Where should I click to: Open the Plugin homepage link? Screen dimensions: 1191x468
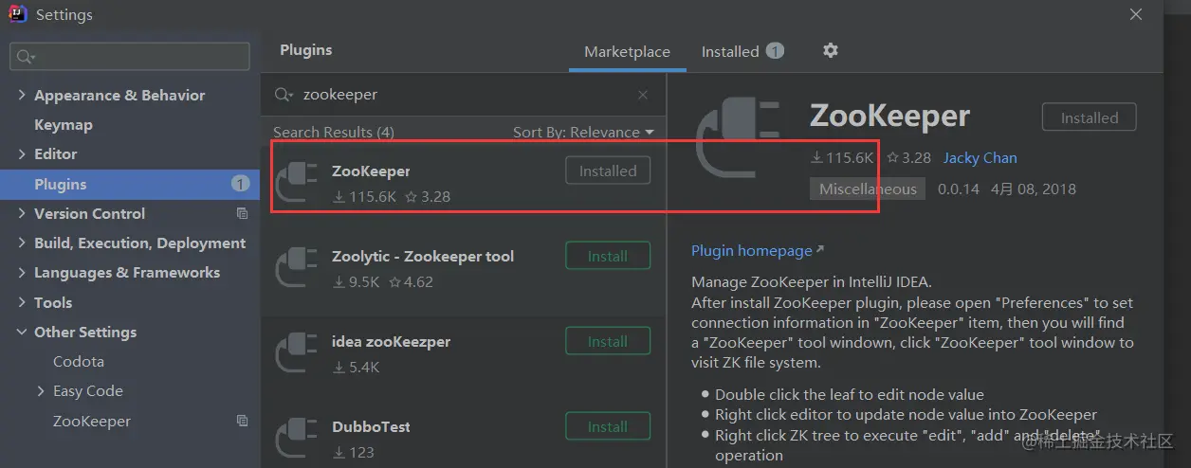[x=758, y=250]
